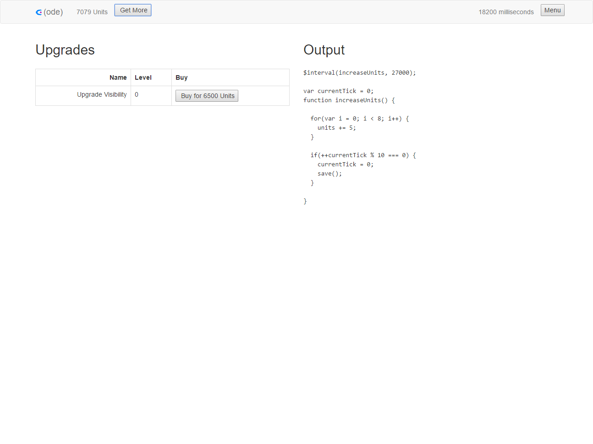Click the save() code line
The width and height of the screenshot is (593, 444).
pos(329,174)
